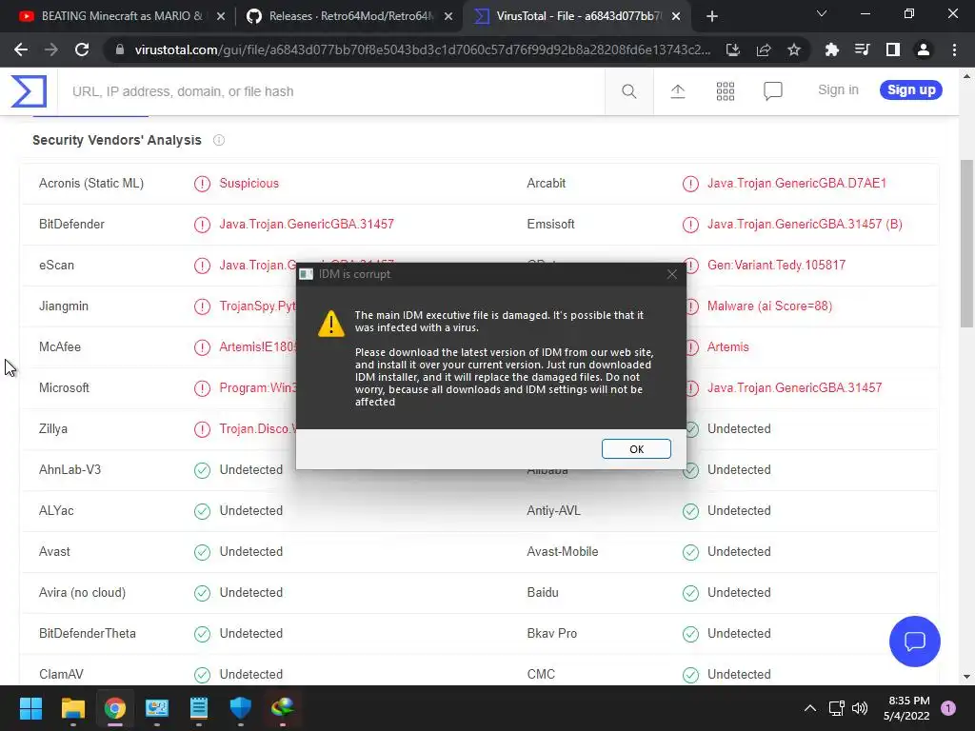
Task: Click BitDefender's Java.Trojan.GenericGBA.31457 result
Action: (307, 225)
